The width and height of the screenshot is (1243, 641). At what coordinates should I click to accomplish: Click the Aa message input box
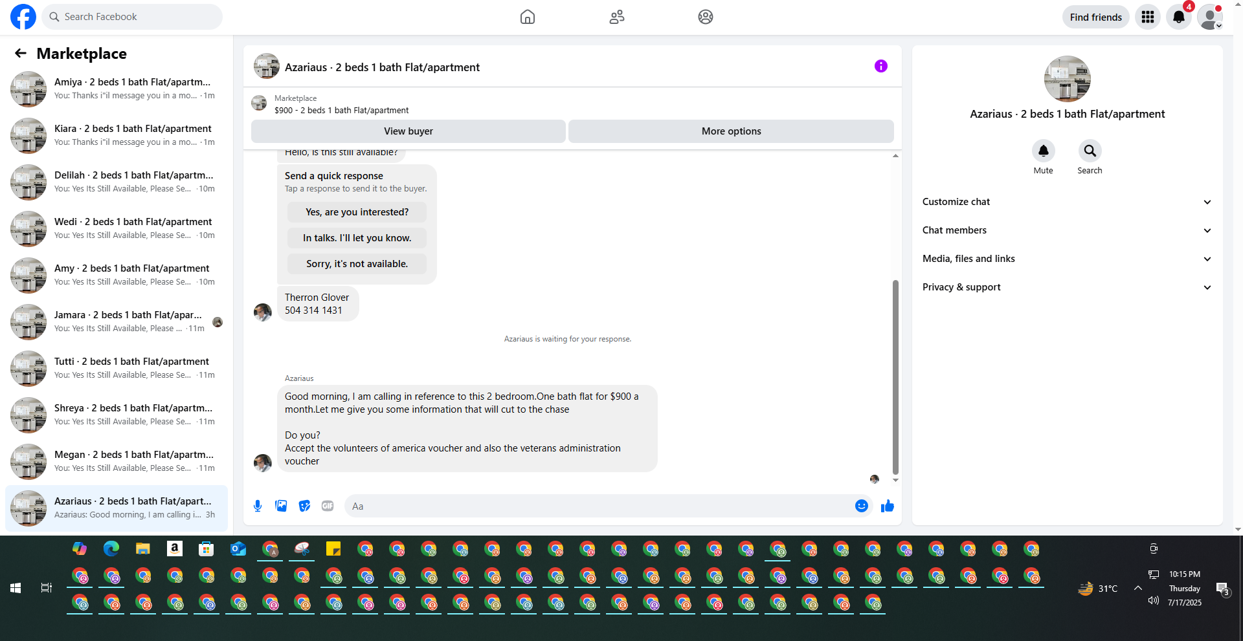(599, 506)
